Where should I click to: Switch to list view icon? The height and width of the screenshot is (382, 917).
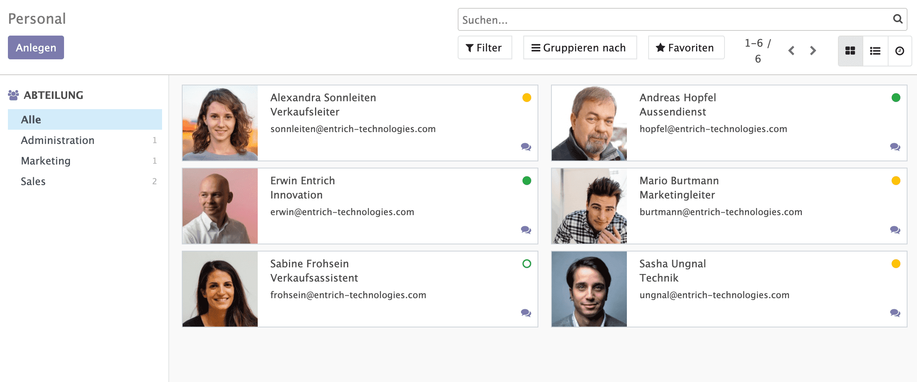coord(875,51)
